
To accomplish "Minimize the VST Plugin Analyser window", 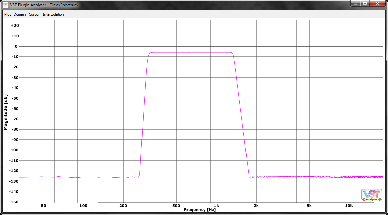I will (x=356, y=3).
